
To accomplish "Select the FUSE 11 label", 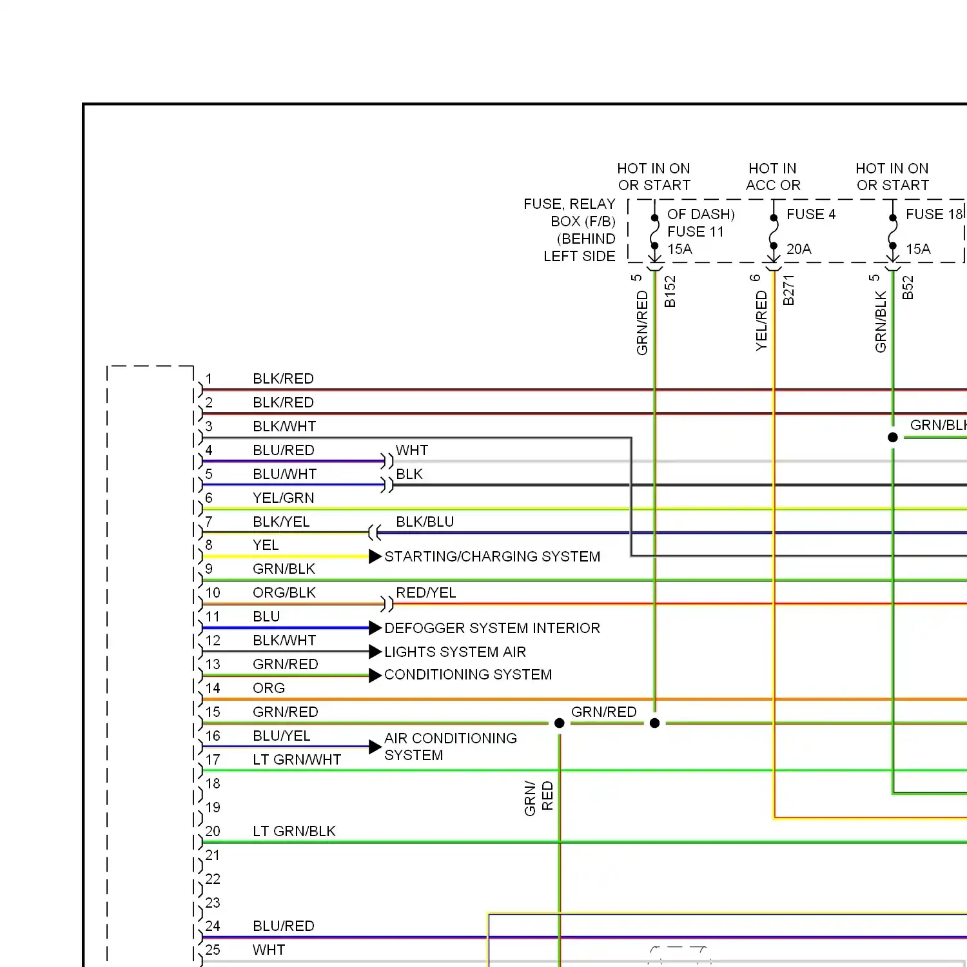I will coord(696,231).
